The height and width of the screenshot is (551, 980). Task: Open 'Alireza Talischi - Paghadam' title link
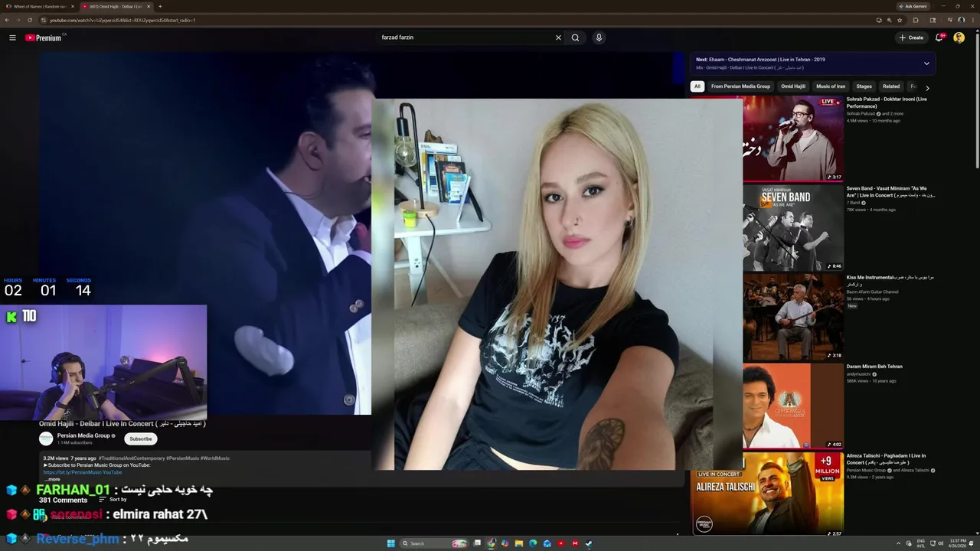click(886, 459)
